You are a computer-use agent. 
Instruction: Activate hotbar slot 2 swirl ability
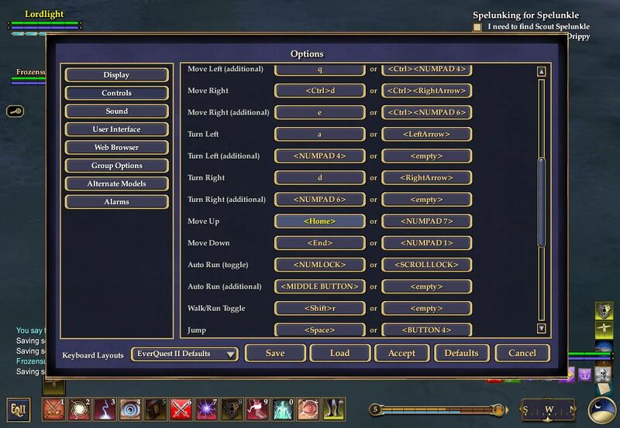point(78,408)
